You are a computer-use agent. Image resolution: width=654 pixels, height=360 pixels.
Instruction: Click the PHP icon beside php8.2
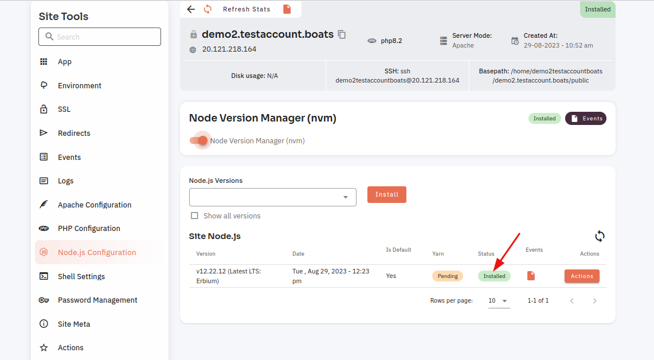tap(371, 41)
